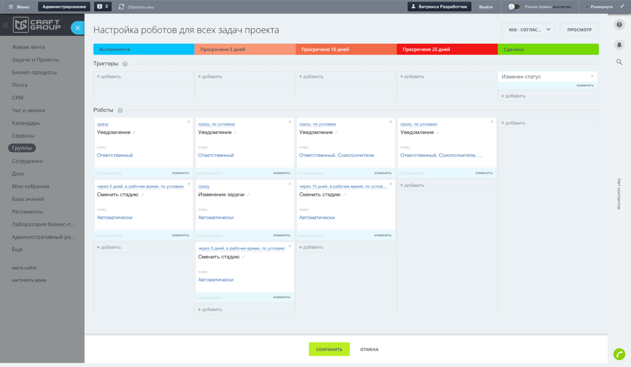The height and width of the screenshot is (367, 631).
Task: Click the reset cache refresh icon
Action: pos(122,7)
